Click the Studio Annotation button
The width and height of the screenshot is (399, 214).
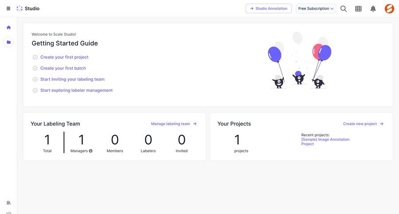(x=269, y=9)
